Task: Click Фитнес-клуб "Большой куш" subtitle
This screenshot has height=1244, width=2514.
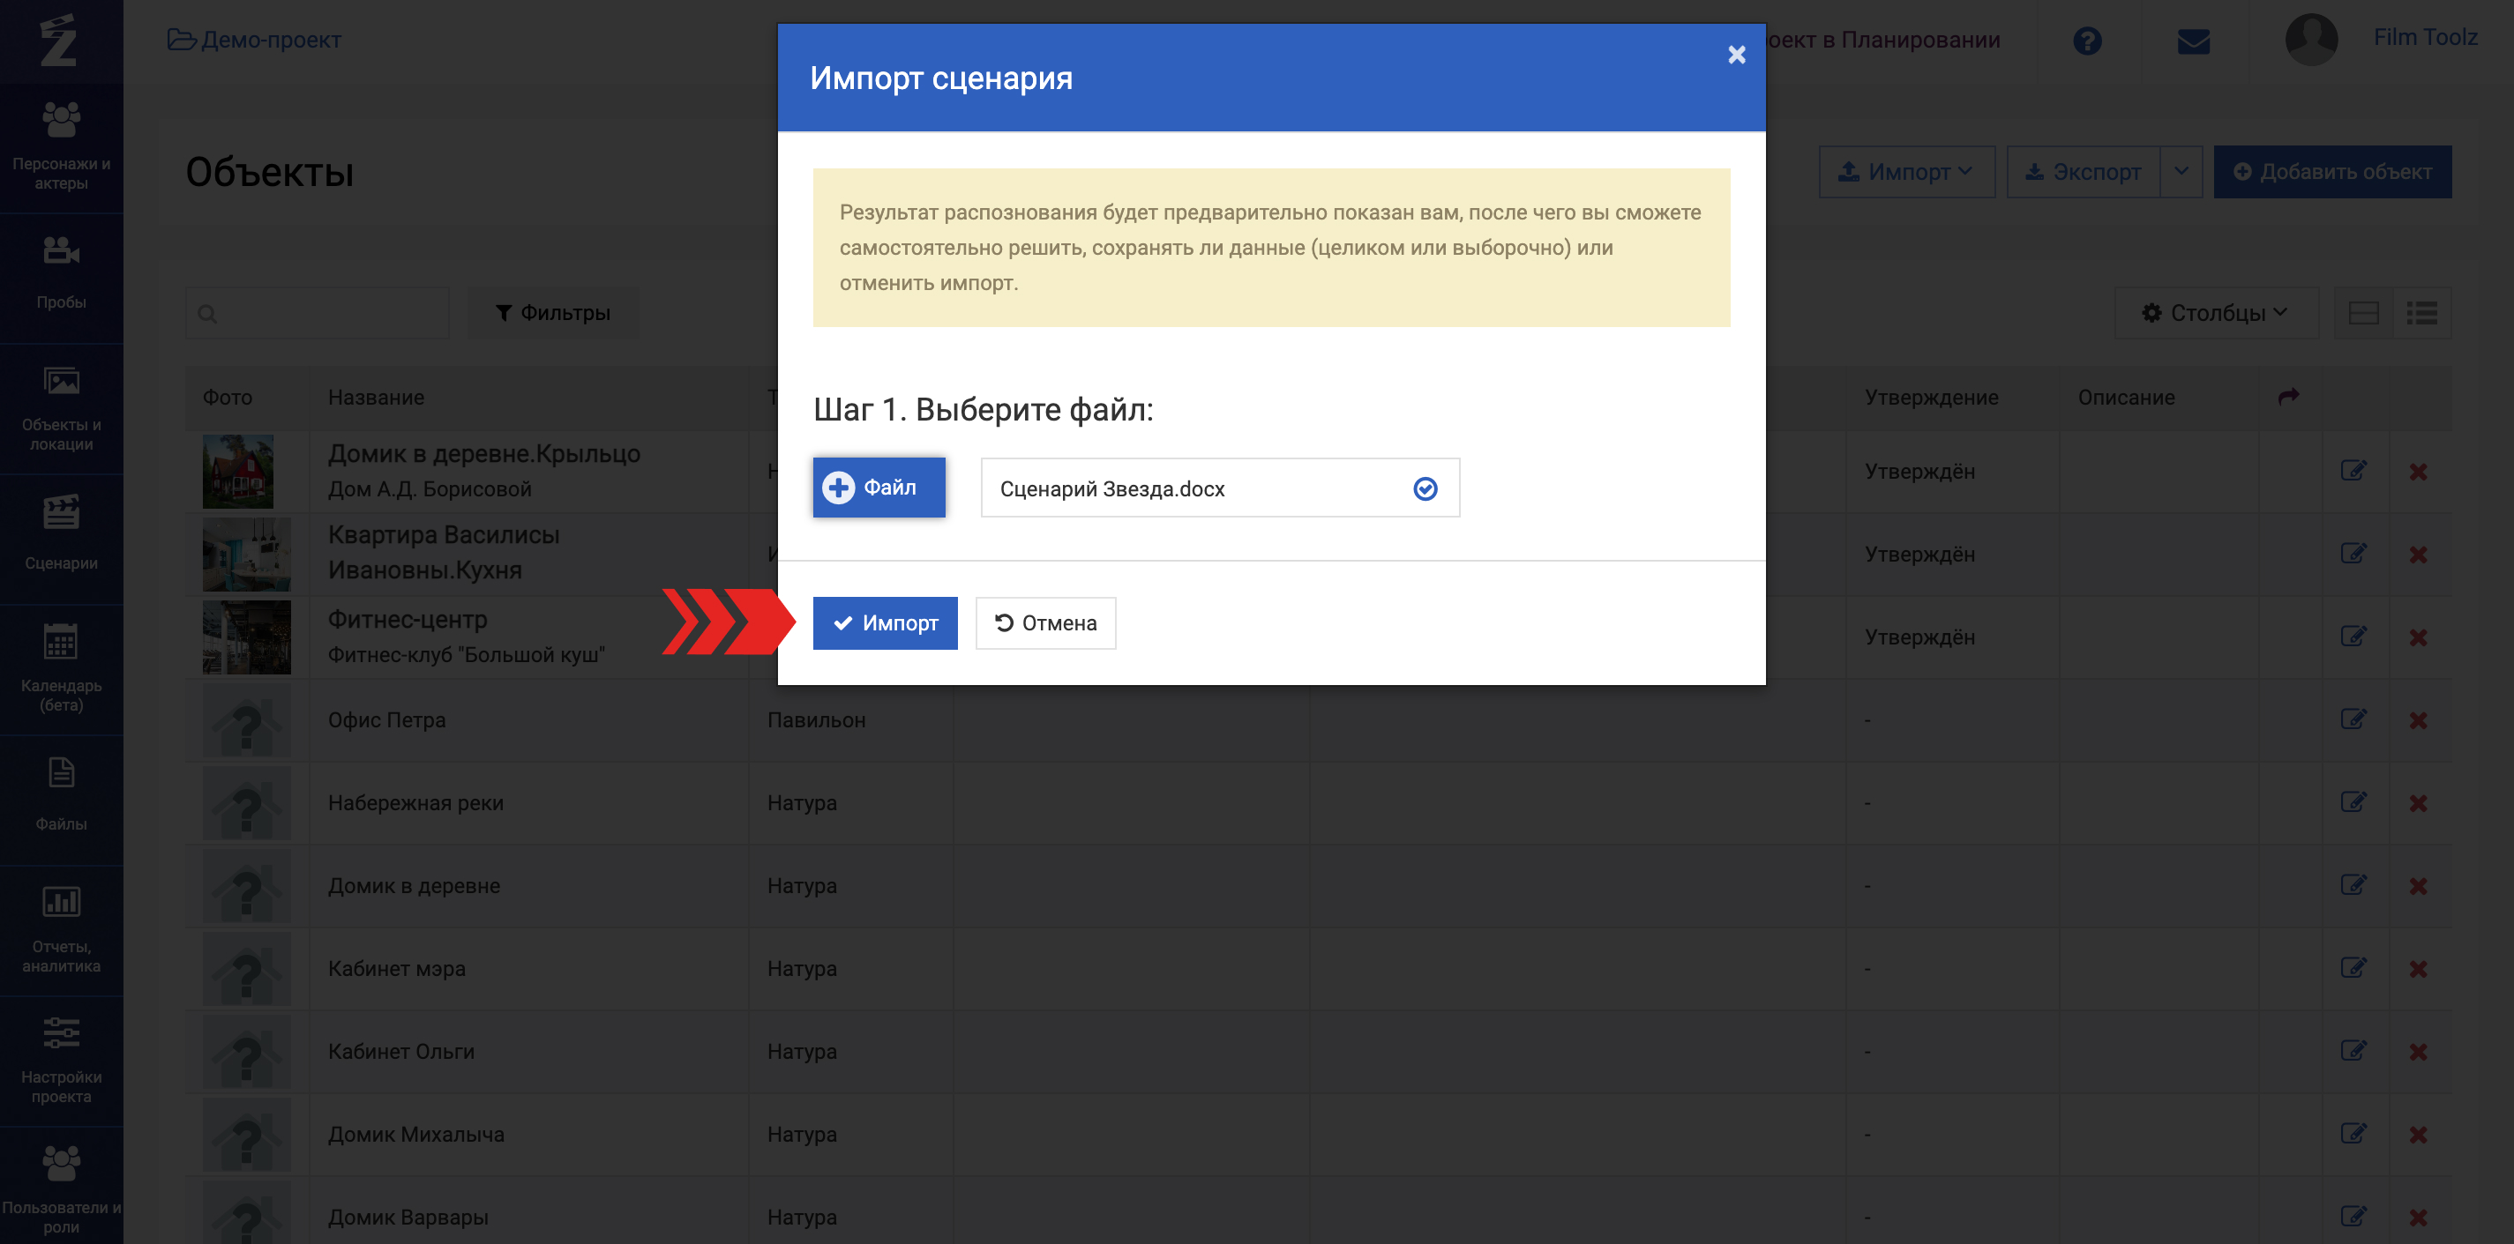Action: tap(467, 655)
